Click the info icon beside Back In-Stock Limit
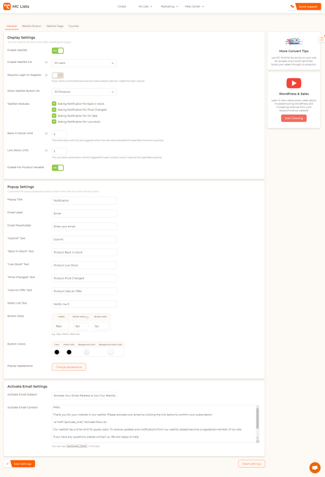 pyautogui.click(x=46, y=133)
